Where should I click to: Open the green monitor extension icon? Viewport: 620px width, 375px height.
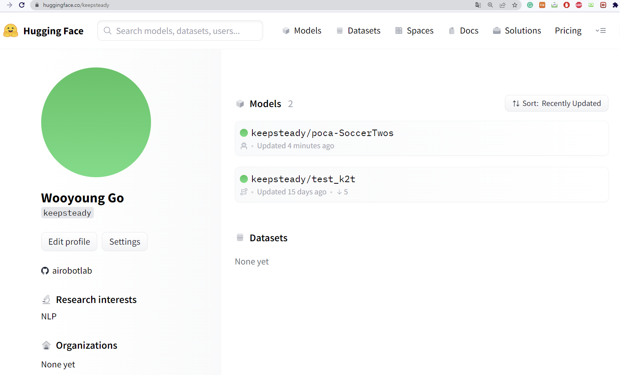tap(591, 5)
